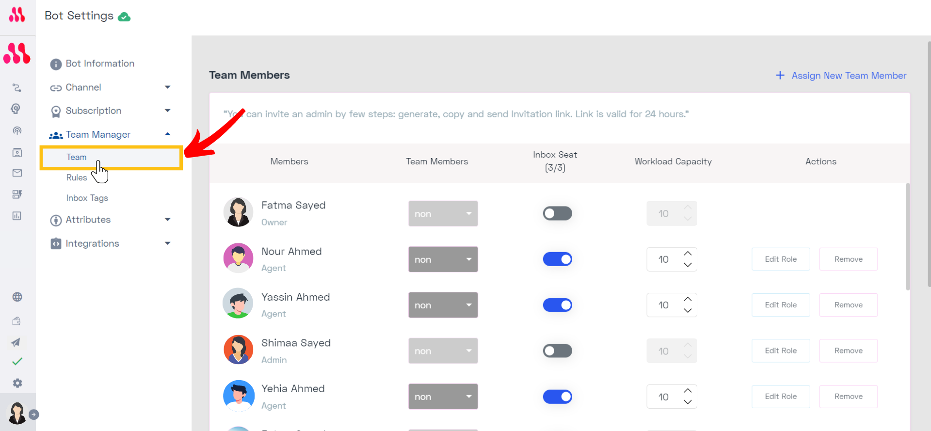Click the large pink brand logo in sidebar
Screen dimensions: 931x431
click(17, 53)
